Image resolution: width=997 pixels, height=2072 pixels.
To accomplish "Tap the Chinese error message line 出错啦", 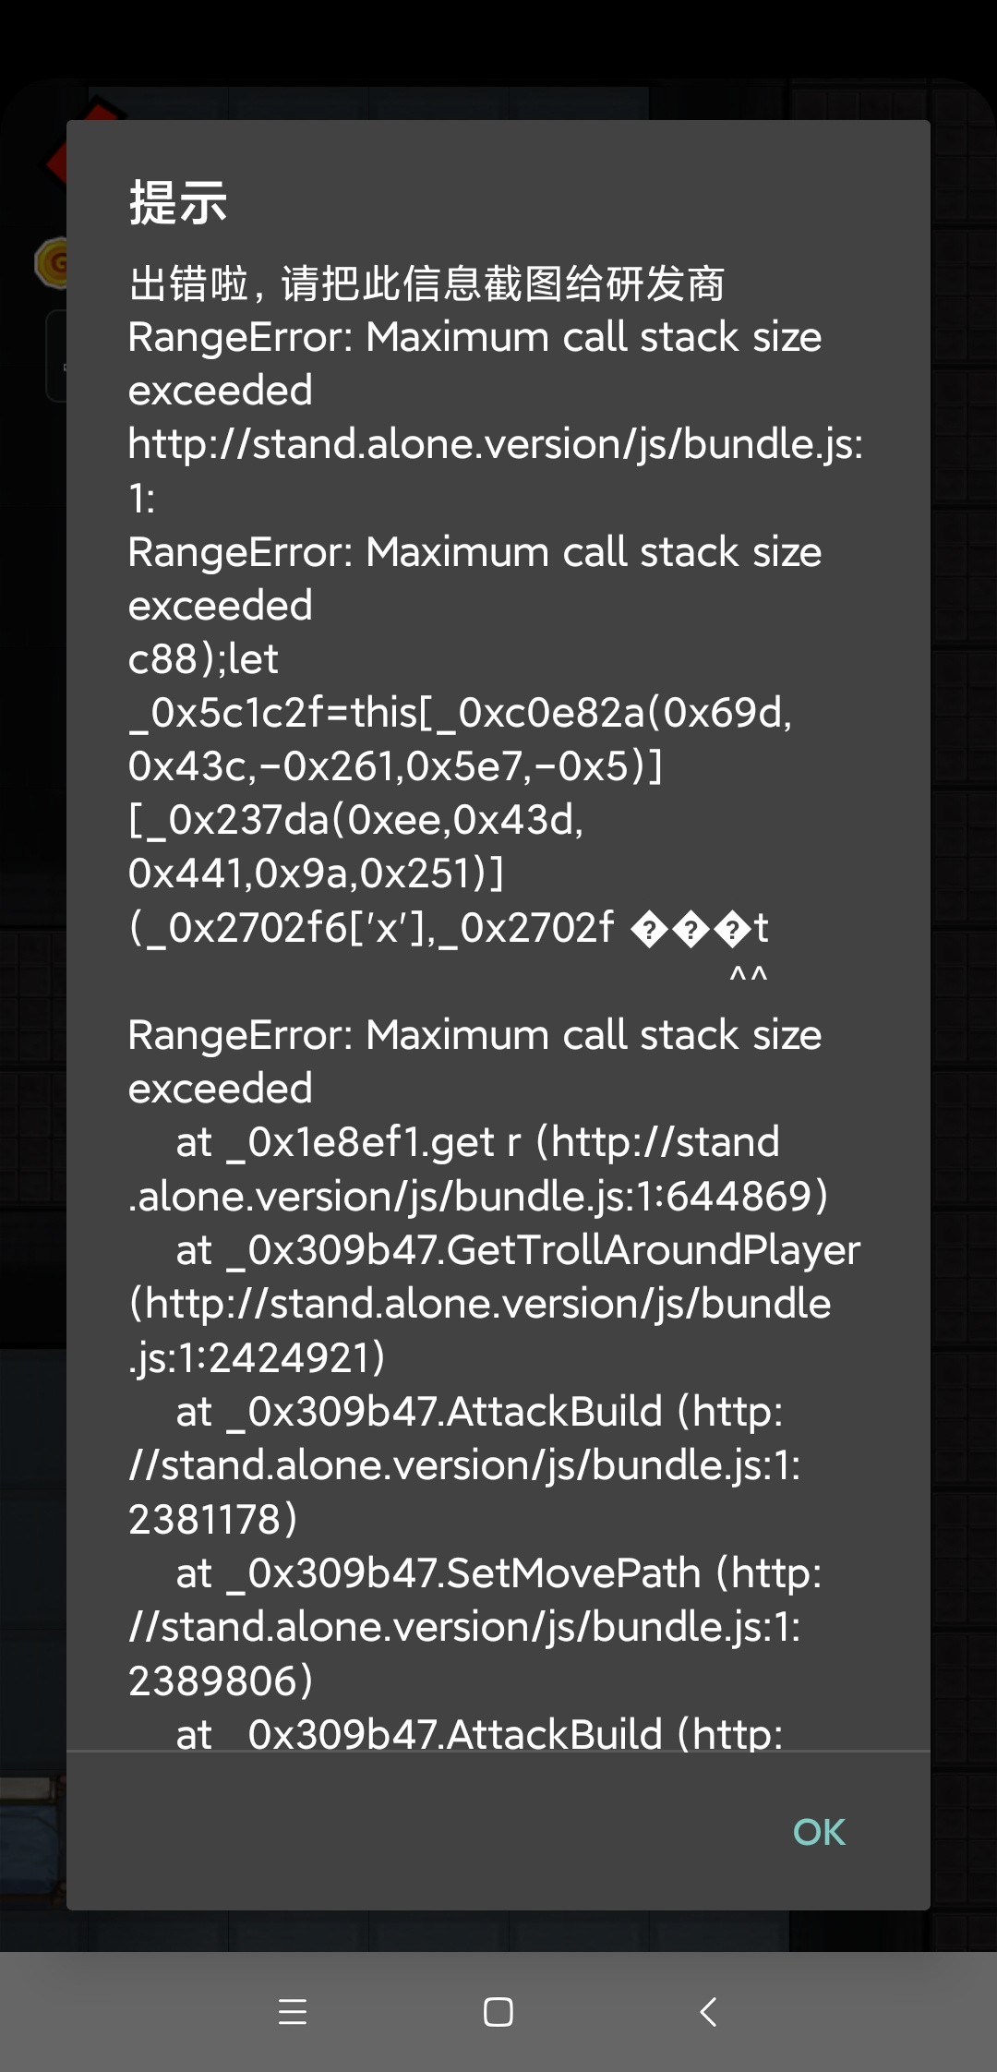I will tap(426, 283).
